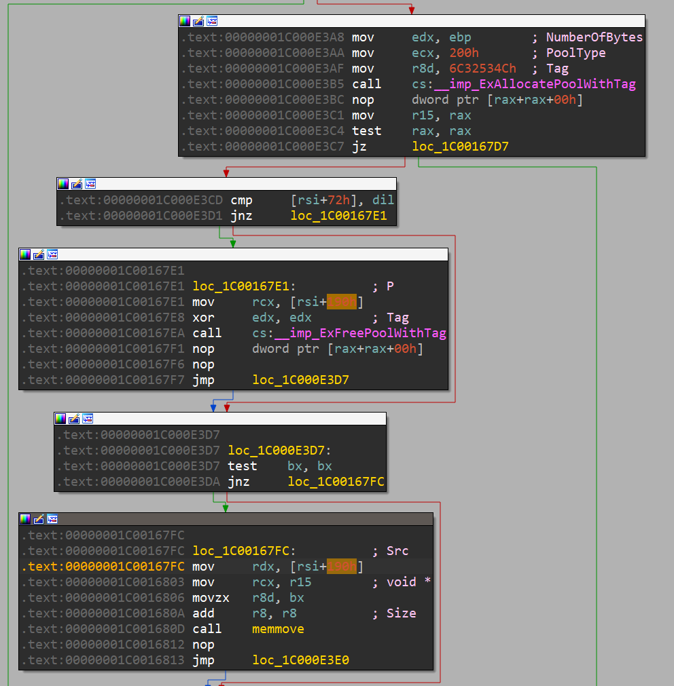
Task: Select the 6C32534Ch tag constant
Action: tap(482, 69)
